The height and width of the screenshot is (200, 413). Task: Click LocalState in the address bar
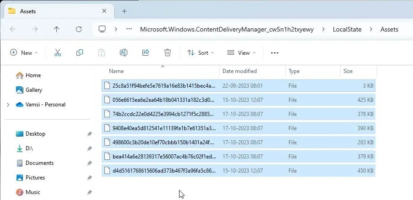[348, 29]
